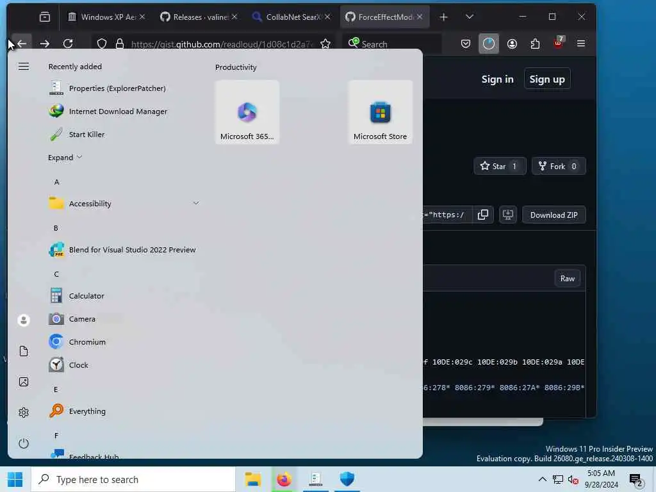Image resolution: width=656 pixels, height=492 pixels.
Task: Star this gist
Action: click(x=500, y=166)
